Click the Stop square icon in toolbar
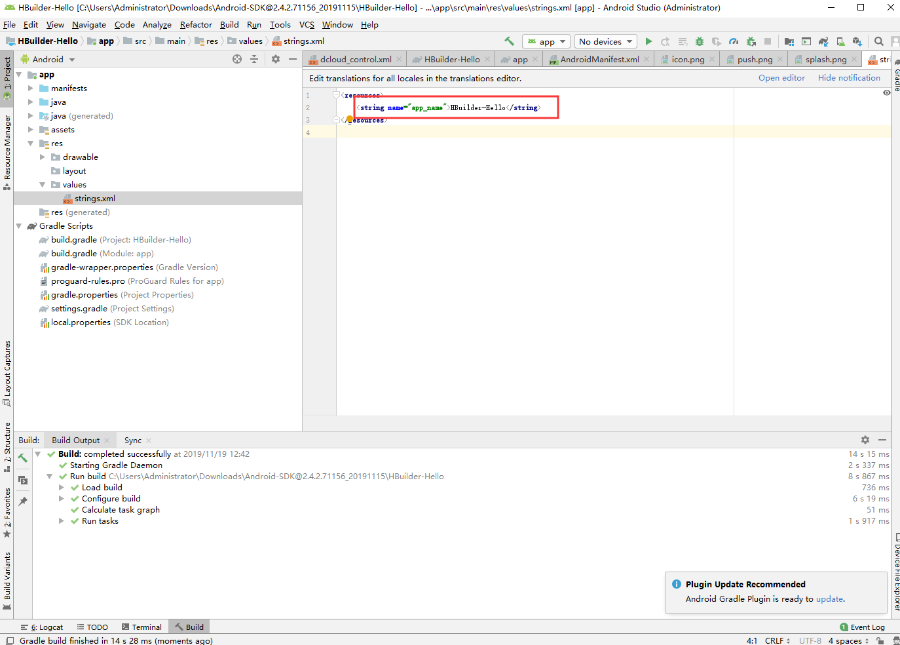This screenshot has width=900, height=645. click(x=768, y=41)
